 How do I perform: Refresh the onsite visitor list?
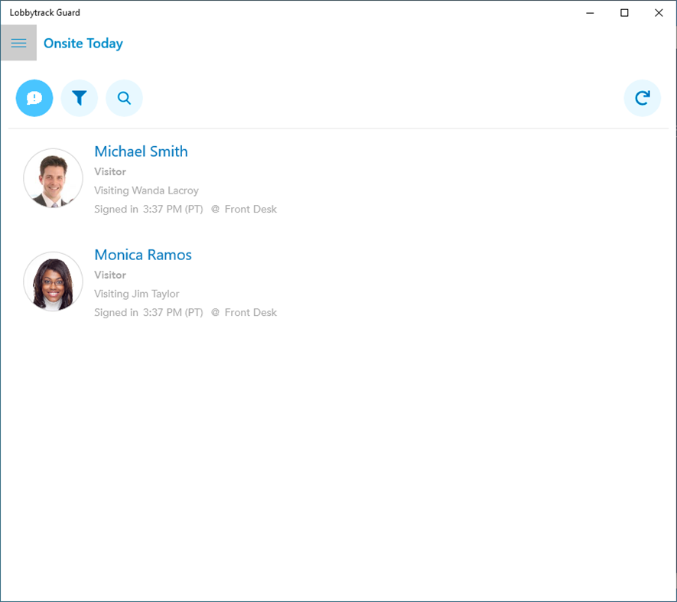point(643,98)
